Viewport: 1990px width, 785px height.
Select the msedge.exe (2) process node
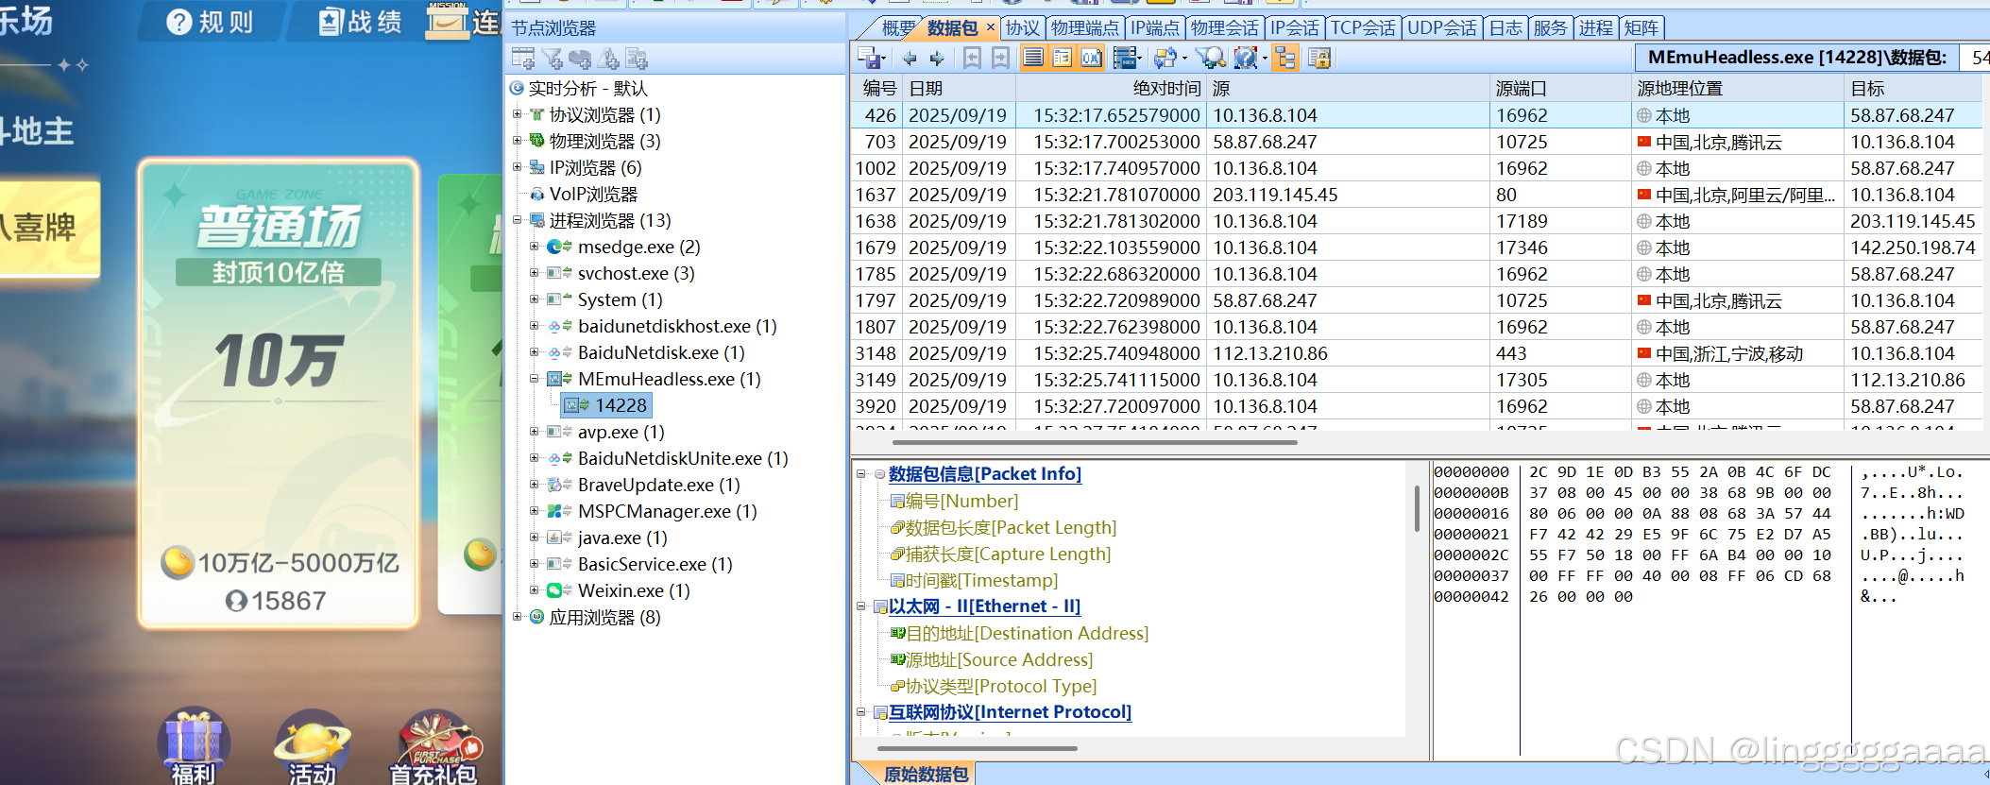[x=638, y=247]
